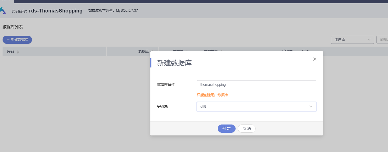The image size is (388, 152).
Task: Click the 字符集 field label
Action: coord(162,106)
